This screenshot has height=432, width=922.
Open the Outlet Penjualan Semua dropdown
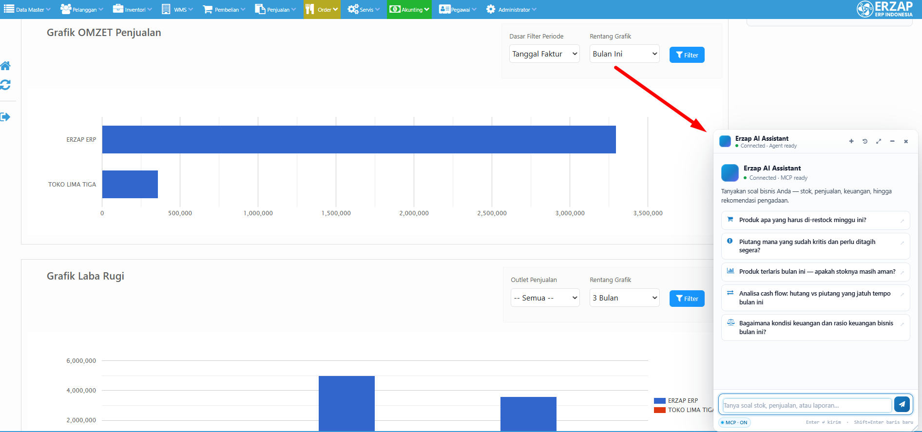pos(545,298)
